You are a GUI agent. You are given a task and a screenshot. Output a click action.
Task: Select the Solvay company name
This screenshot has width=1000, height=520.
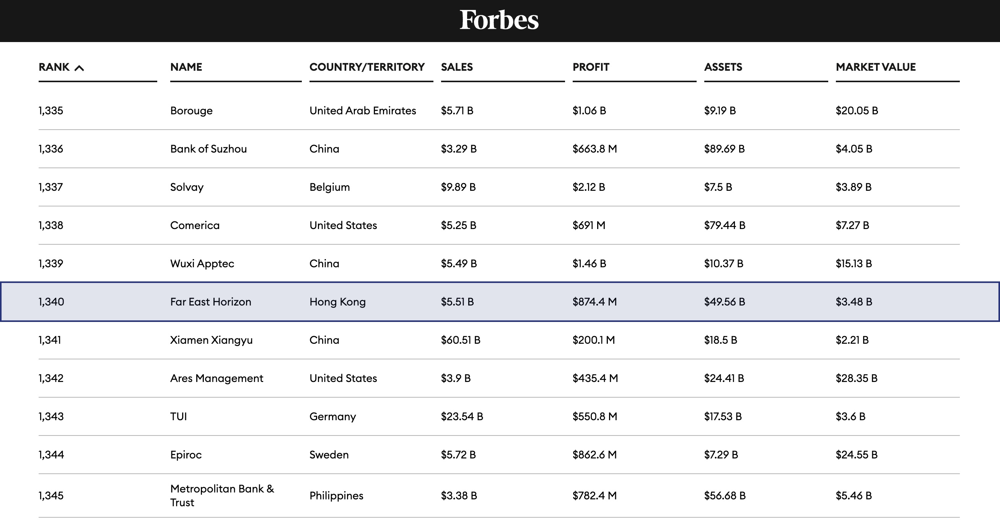pos(187,187)
